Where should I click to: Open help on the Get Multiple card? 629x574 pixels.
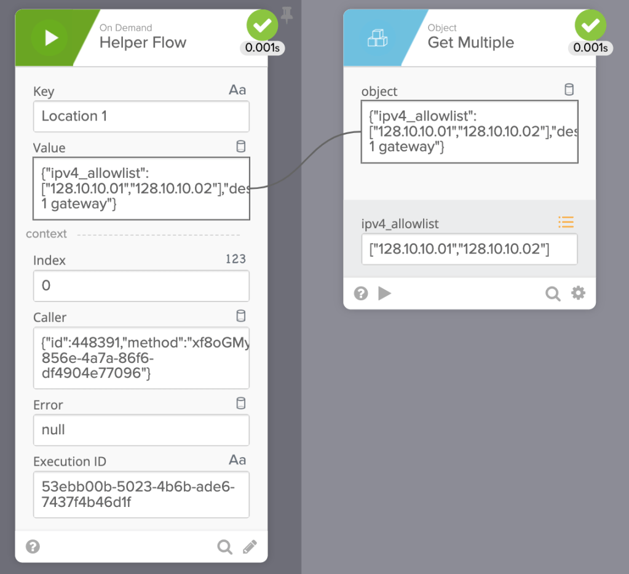click(361, 293)
